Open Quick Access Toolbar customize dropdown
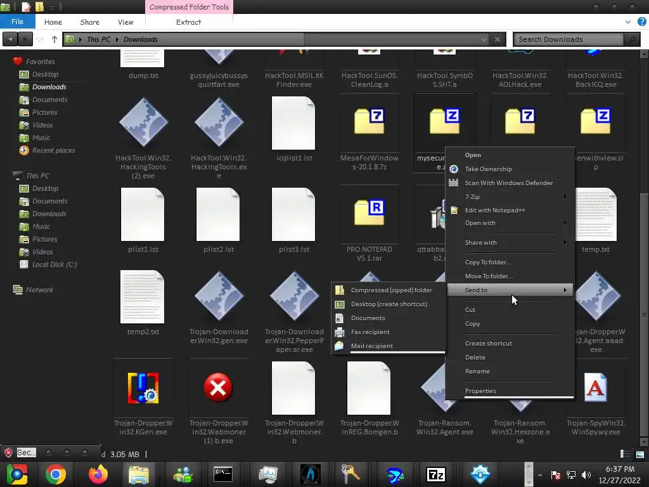Screen dimensions: 649x487 51,8
